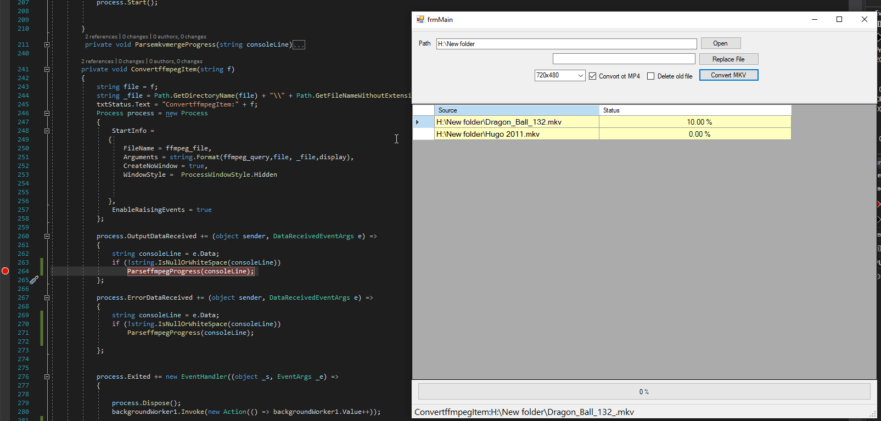This screenshot has height=421, width=881.
Task: Click the Replace File button
Action: [728, 59]
